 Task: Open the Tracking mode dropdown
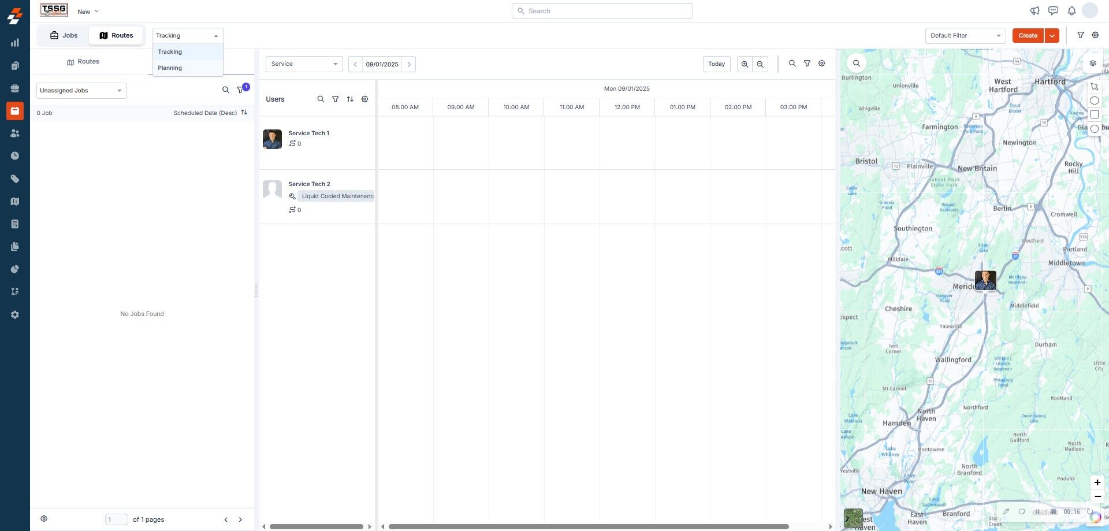coord(188,36)
